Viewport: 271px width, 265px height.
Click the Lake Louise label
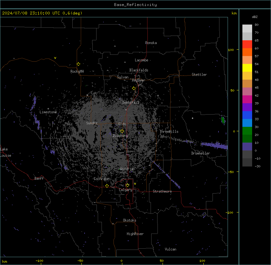click(x=6, y=152)
